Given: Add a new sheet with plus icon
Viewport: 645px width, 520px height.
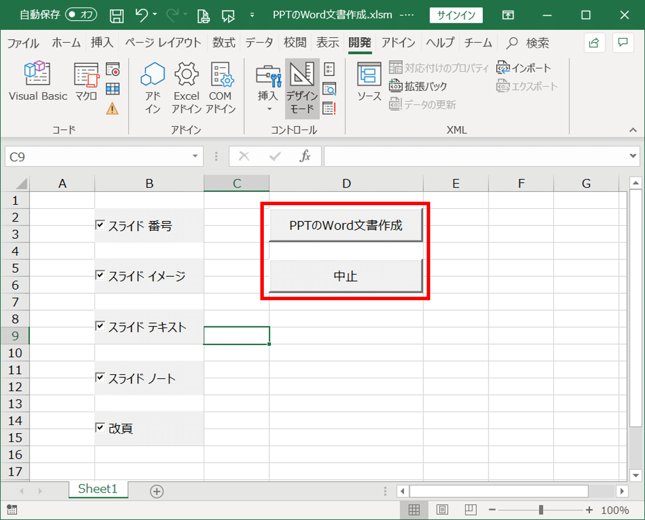Looking at the screenshot, I should click(156, 491).
